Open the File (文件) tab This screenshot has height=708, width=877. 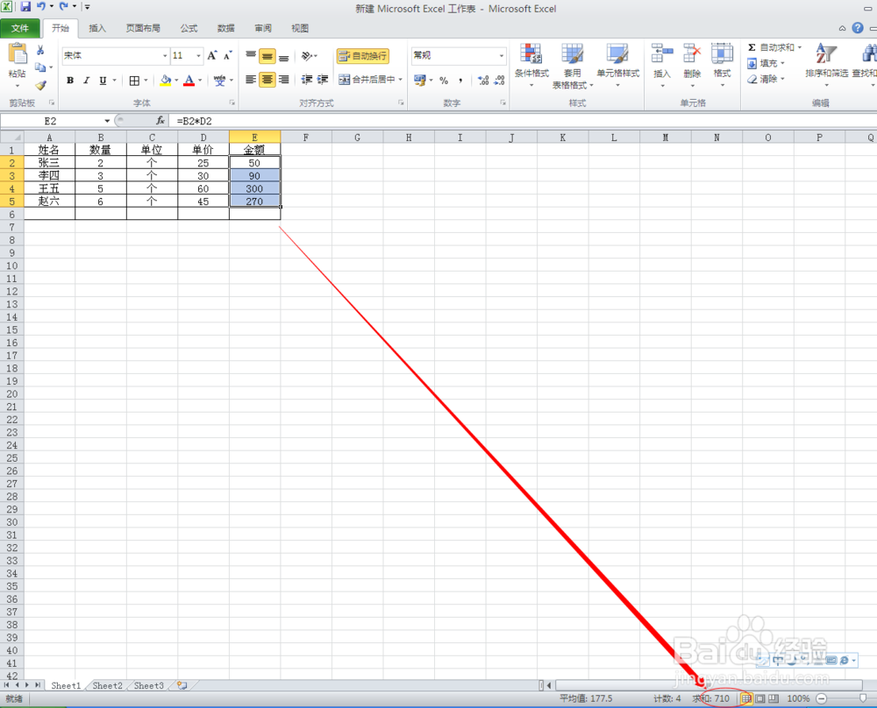pyautogui.click(x=19, y=28)
